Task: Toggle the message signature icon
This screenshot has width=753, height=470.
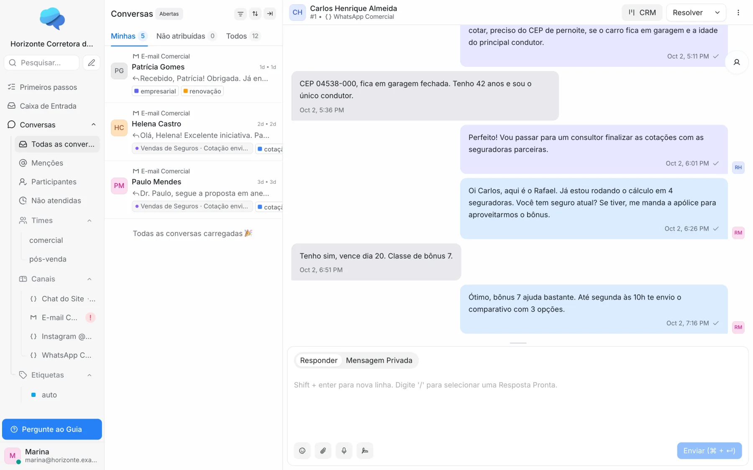Action: click(x=365, y=451)
